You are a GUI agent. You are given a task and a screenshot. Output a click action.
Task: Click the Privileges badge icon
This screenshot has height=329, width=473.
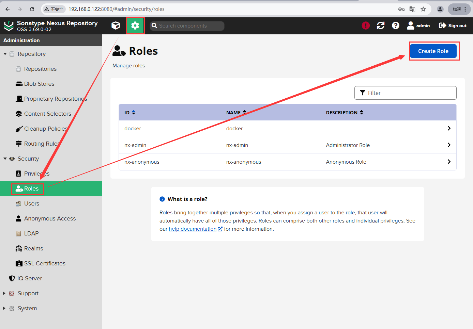click(x=18, y=174)
